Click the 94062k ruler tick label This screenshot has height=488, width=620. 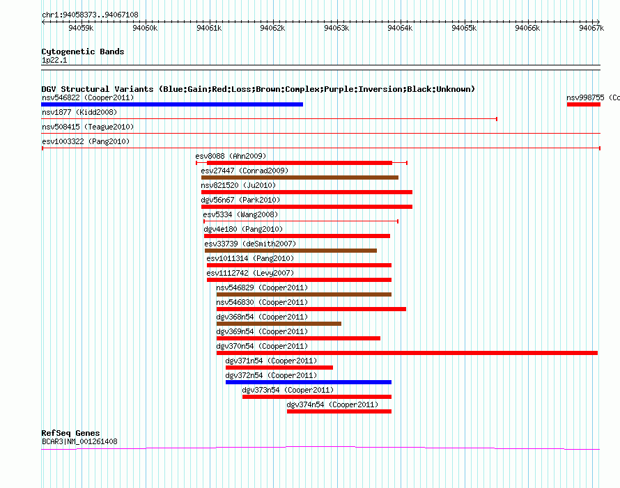click(x=272, y=28)
